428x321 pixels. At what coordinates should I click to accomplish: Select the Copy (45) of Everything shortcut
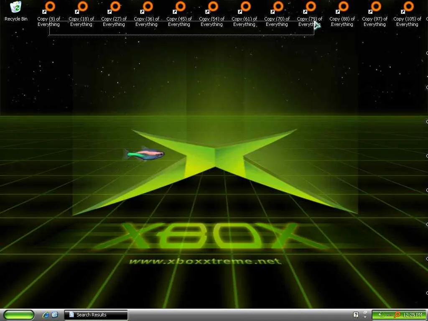tap(179, 14)
